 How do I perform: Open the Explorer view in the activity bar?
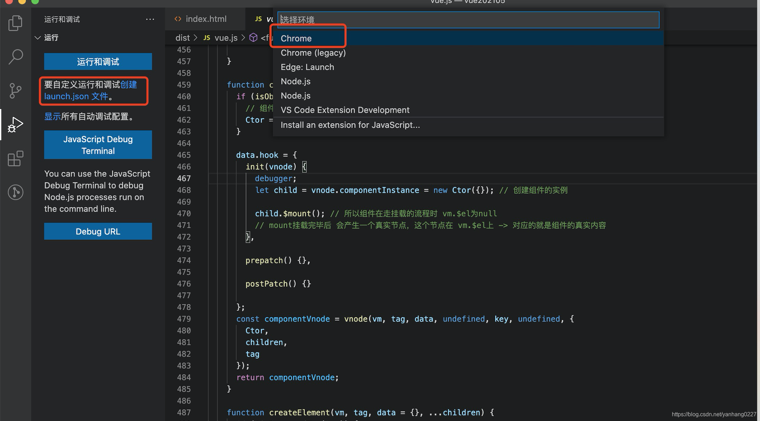pyautogui.click(x=15, y=22)
